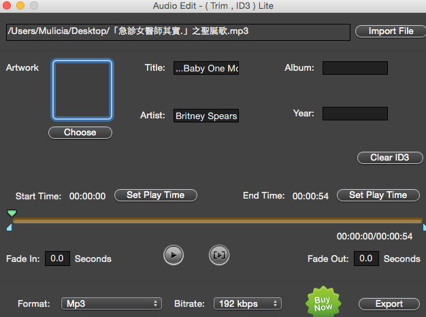Viewport: 426px width, 317px height.
Task: Open the Bitrate dropdown showing 192 kbps
Action: coord(248,303)
